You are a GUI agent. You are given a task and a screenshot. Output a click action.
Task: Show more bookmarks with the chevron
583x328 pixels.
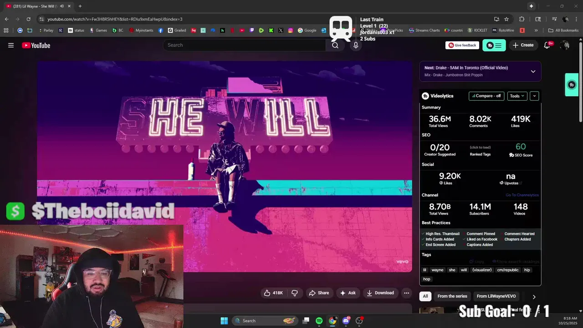(x=536, y=31)
